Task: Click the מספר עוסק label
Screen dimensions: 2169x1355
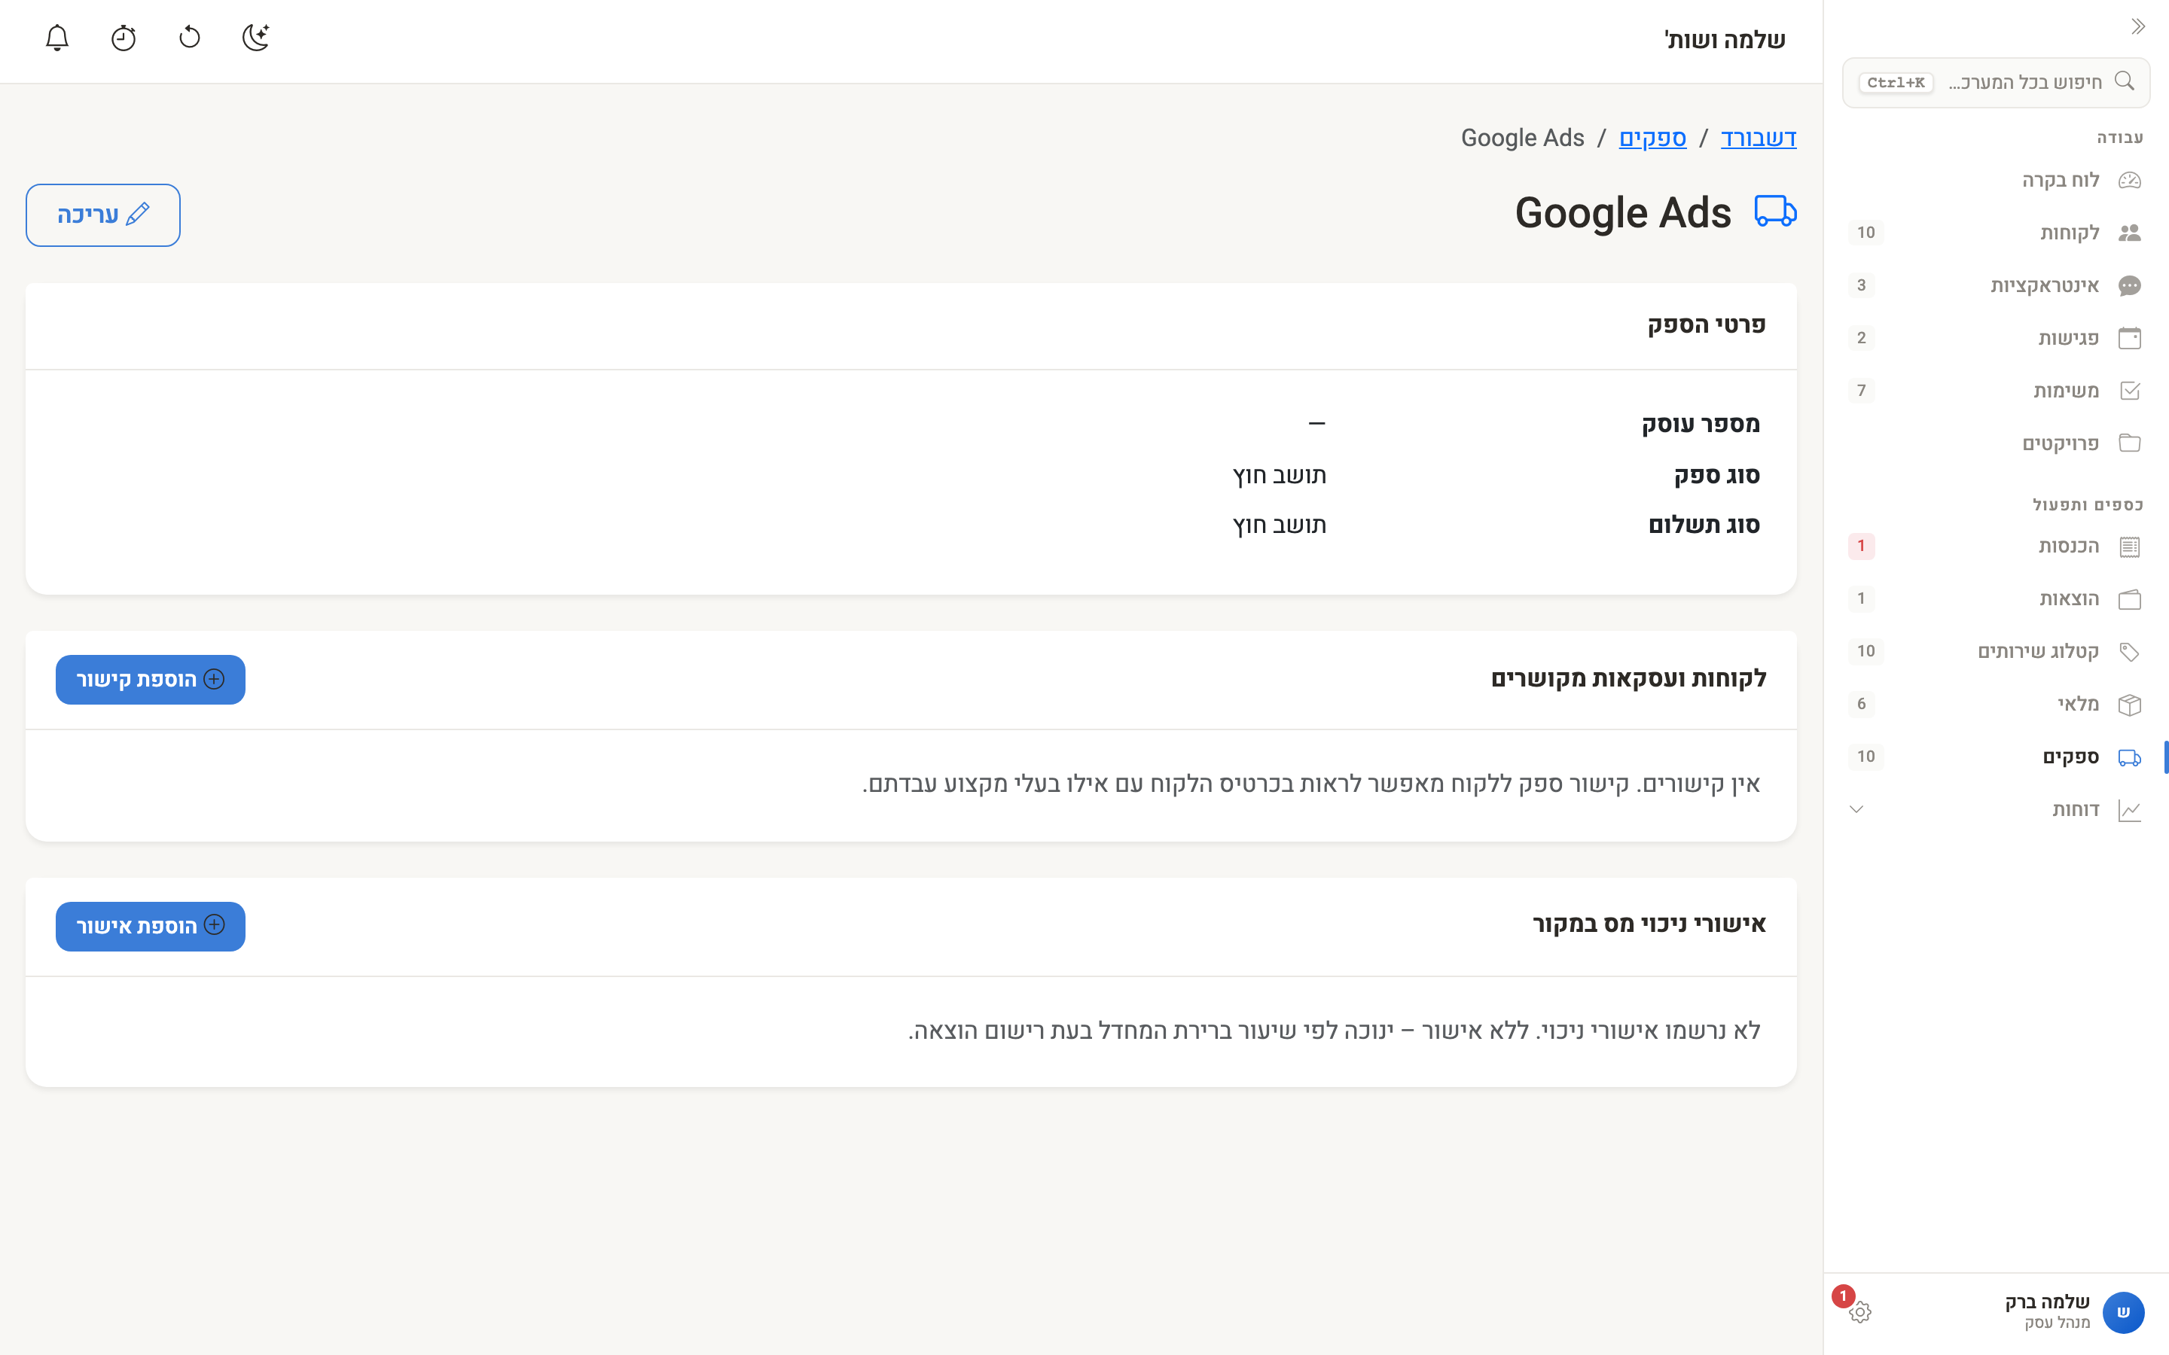Action: click(x=1701, y=424)
